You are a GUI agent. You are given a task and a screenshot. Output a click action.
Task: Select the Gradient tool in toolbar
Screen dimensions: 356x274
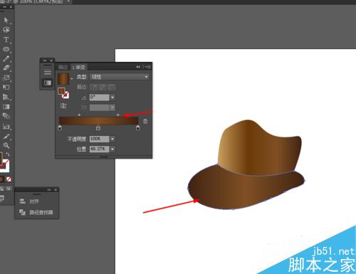pos(6,107)
